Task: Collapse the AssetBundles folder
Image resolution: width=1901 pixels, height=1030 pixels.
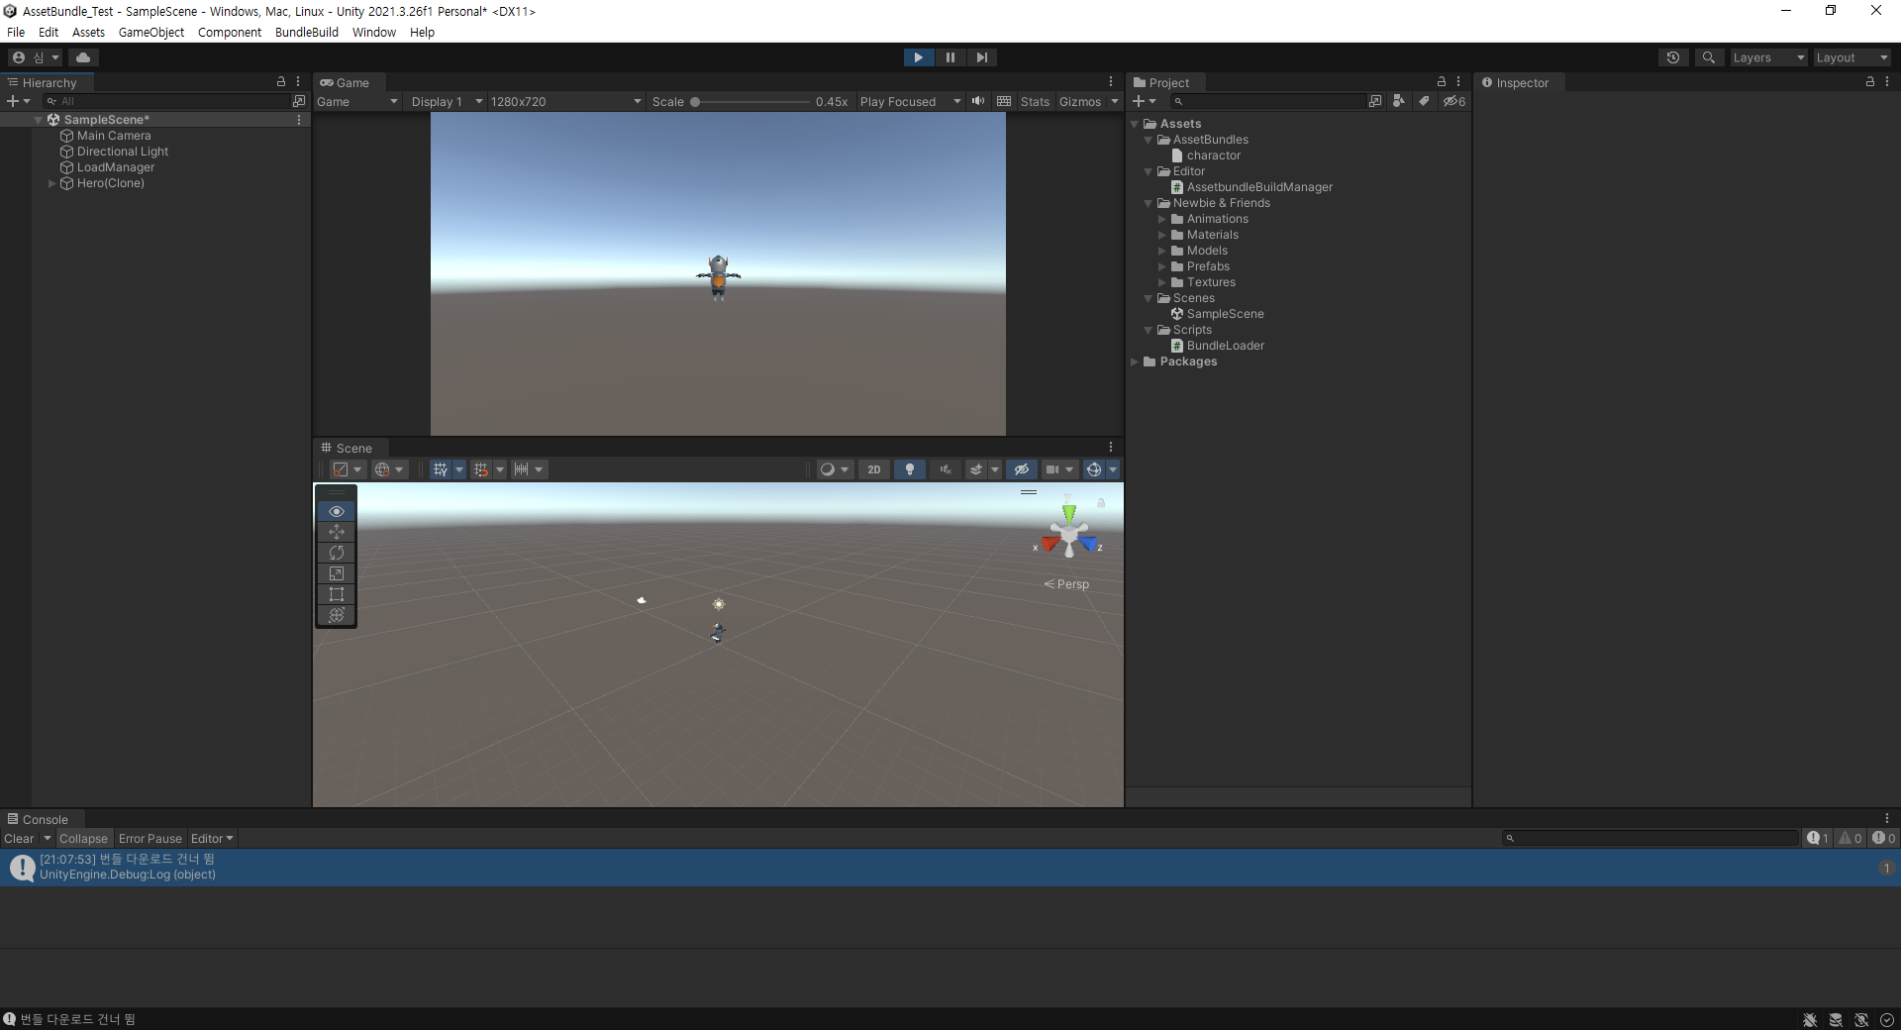Action: [1149, 140]
